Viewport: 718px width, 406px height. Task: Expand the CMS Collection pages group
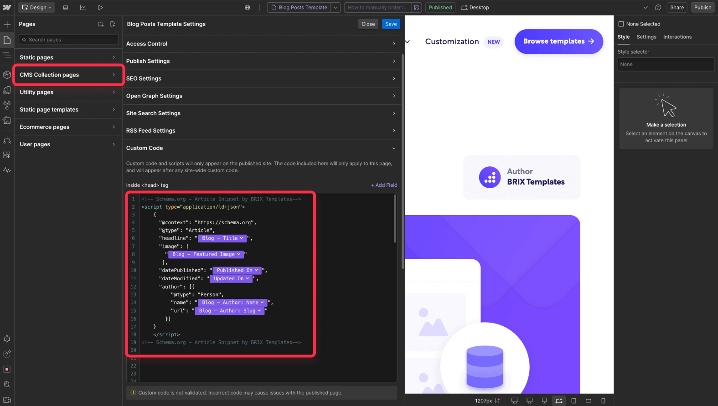[x=68, y=75]
